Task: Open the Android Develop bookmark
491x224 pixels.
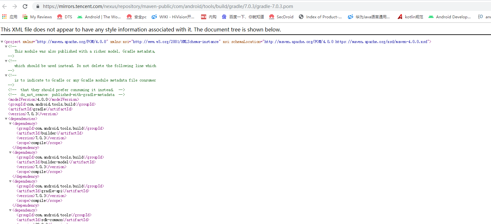Action: [450, 16]
